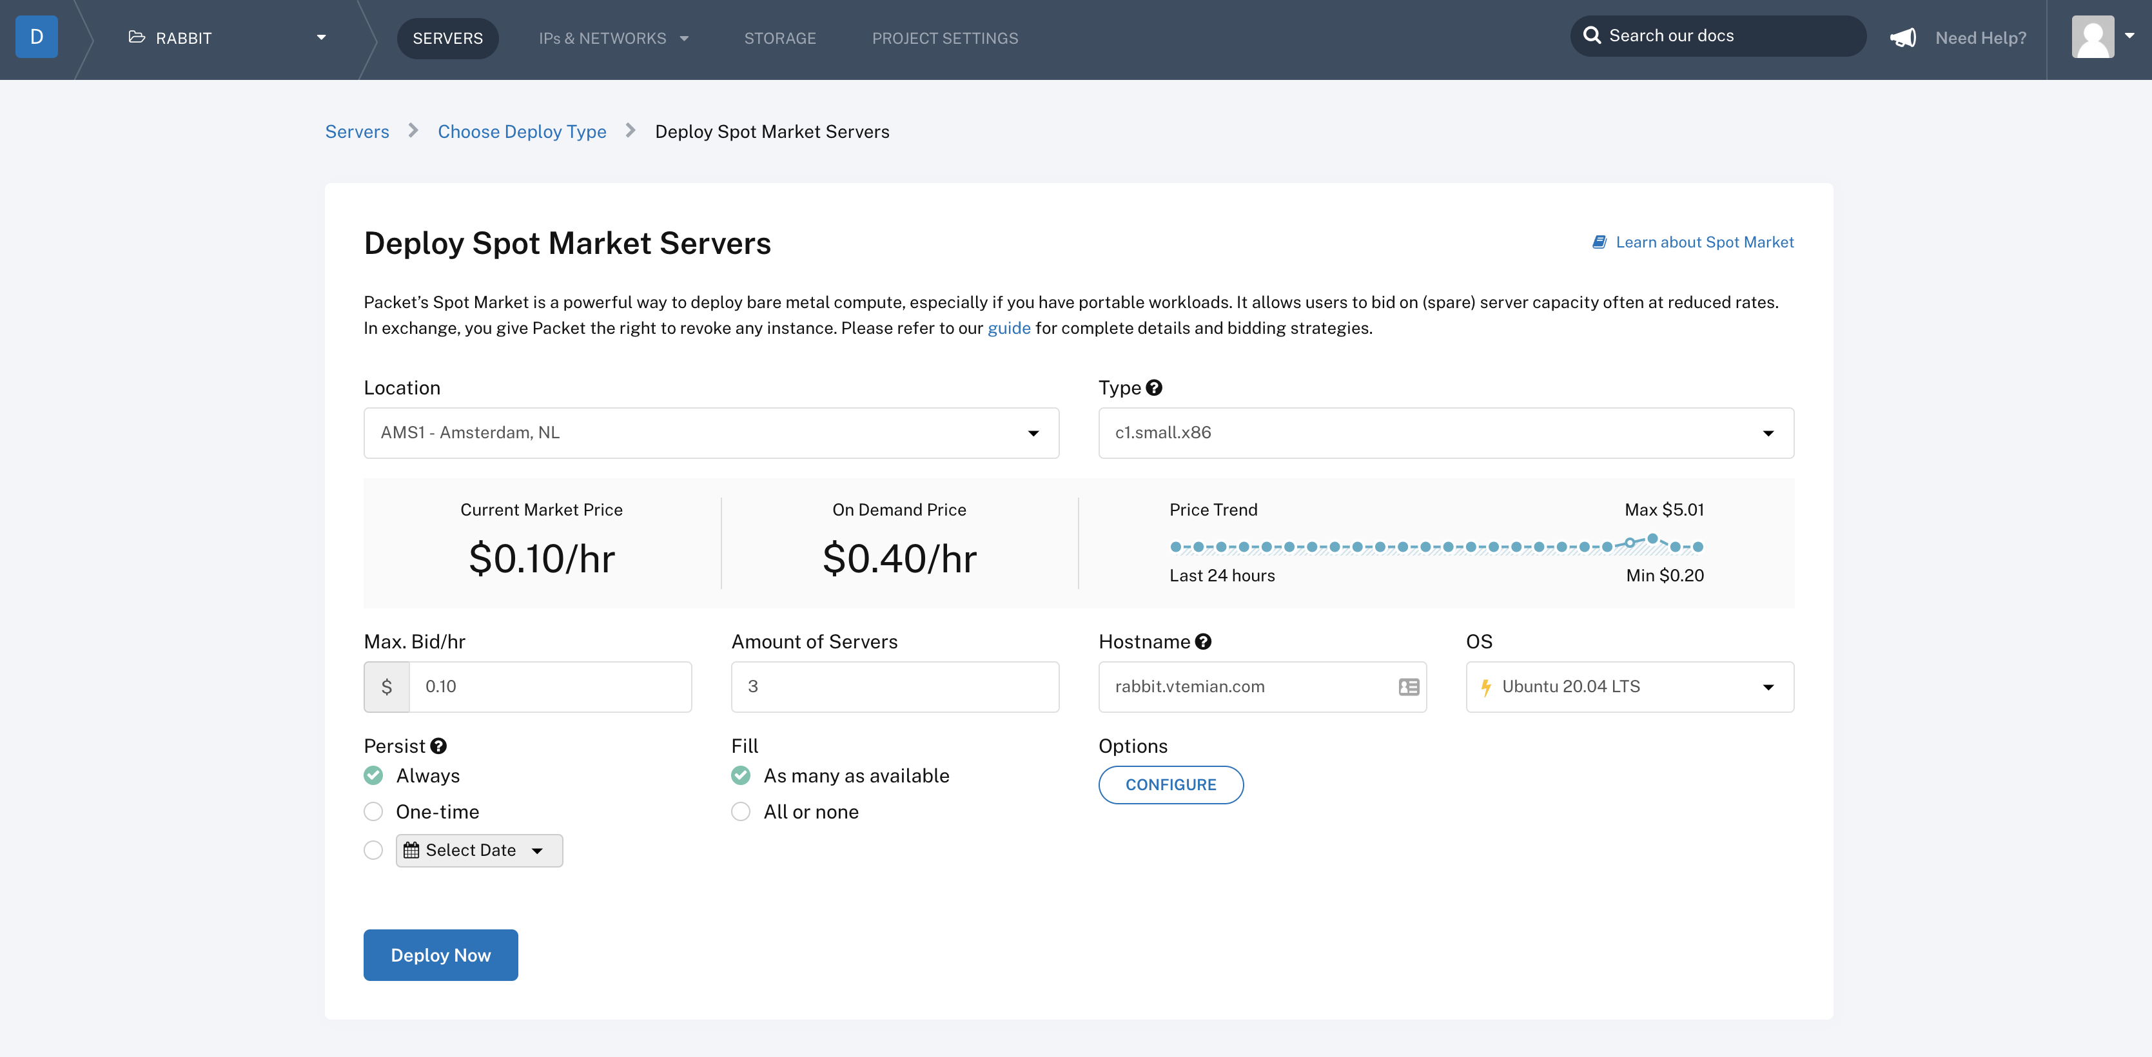The height and width of the screenshot is (1057, 2152).
Task: Click the IPs & Networks dropdown arrow
Action: 686,39
